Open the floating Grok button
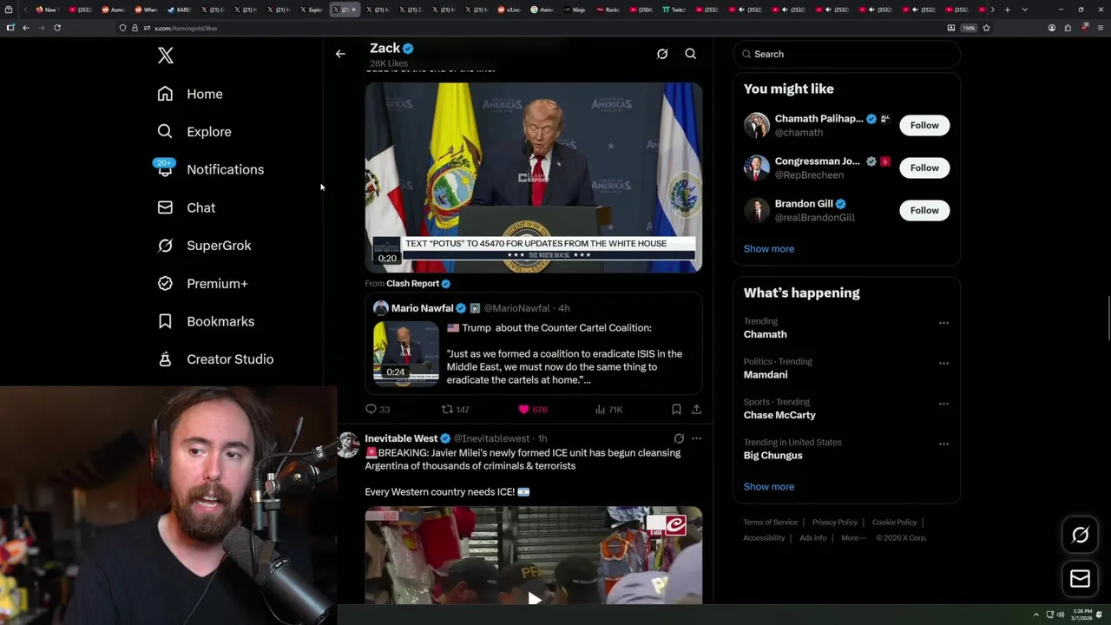This screenshot has width=1111, height=625. (1080, 536)
